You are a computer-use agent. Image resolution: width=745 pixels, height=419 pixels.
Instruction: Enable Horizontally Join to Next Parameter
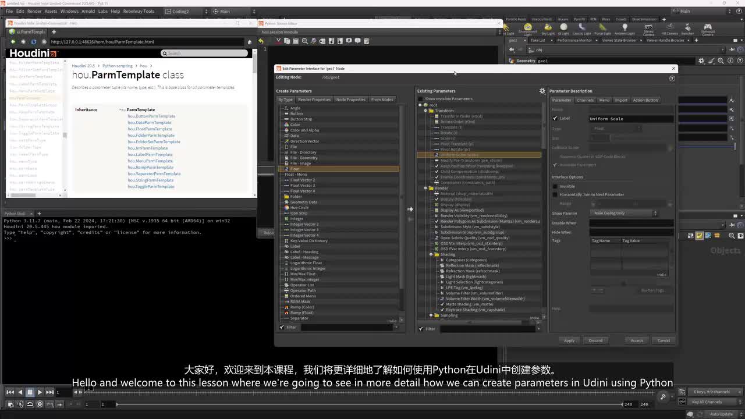coord(555,194)
